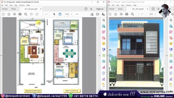
Task: Open Help question icon in left window
Action: click(x=86, y=9)
